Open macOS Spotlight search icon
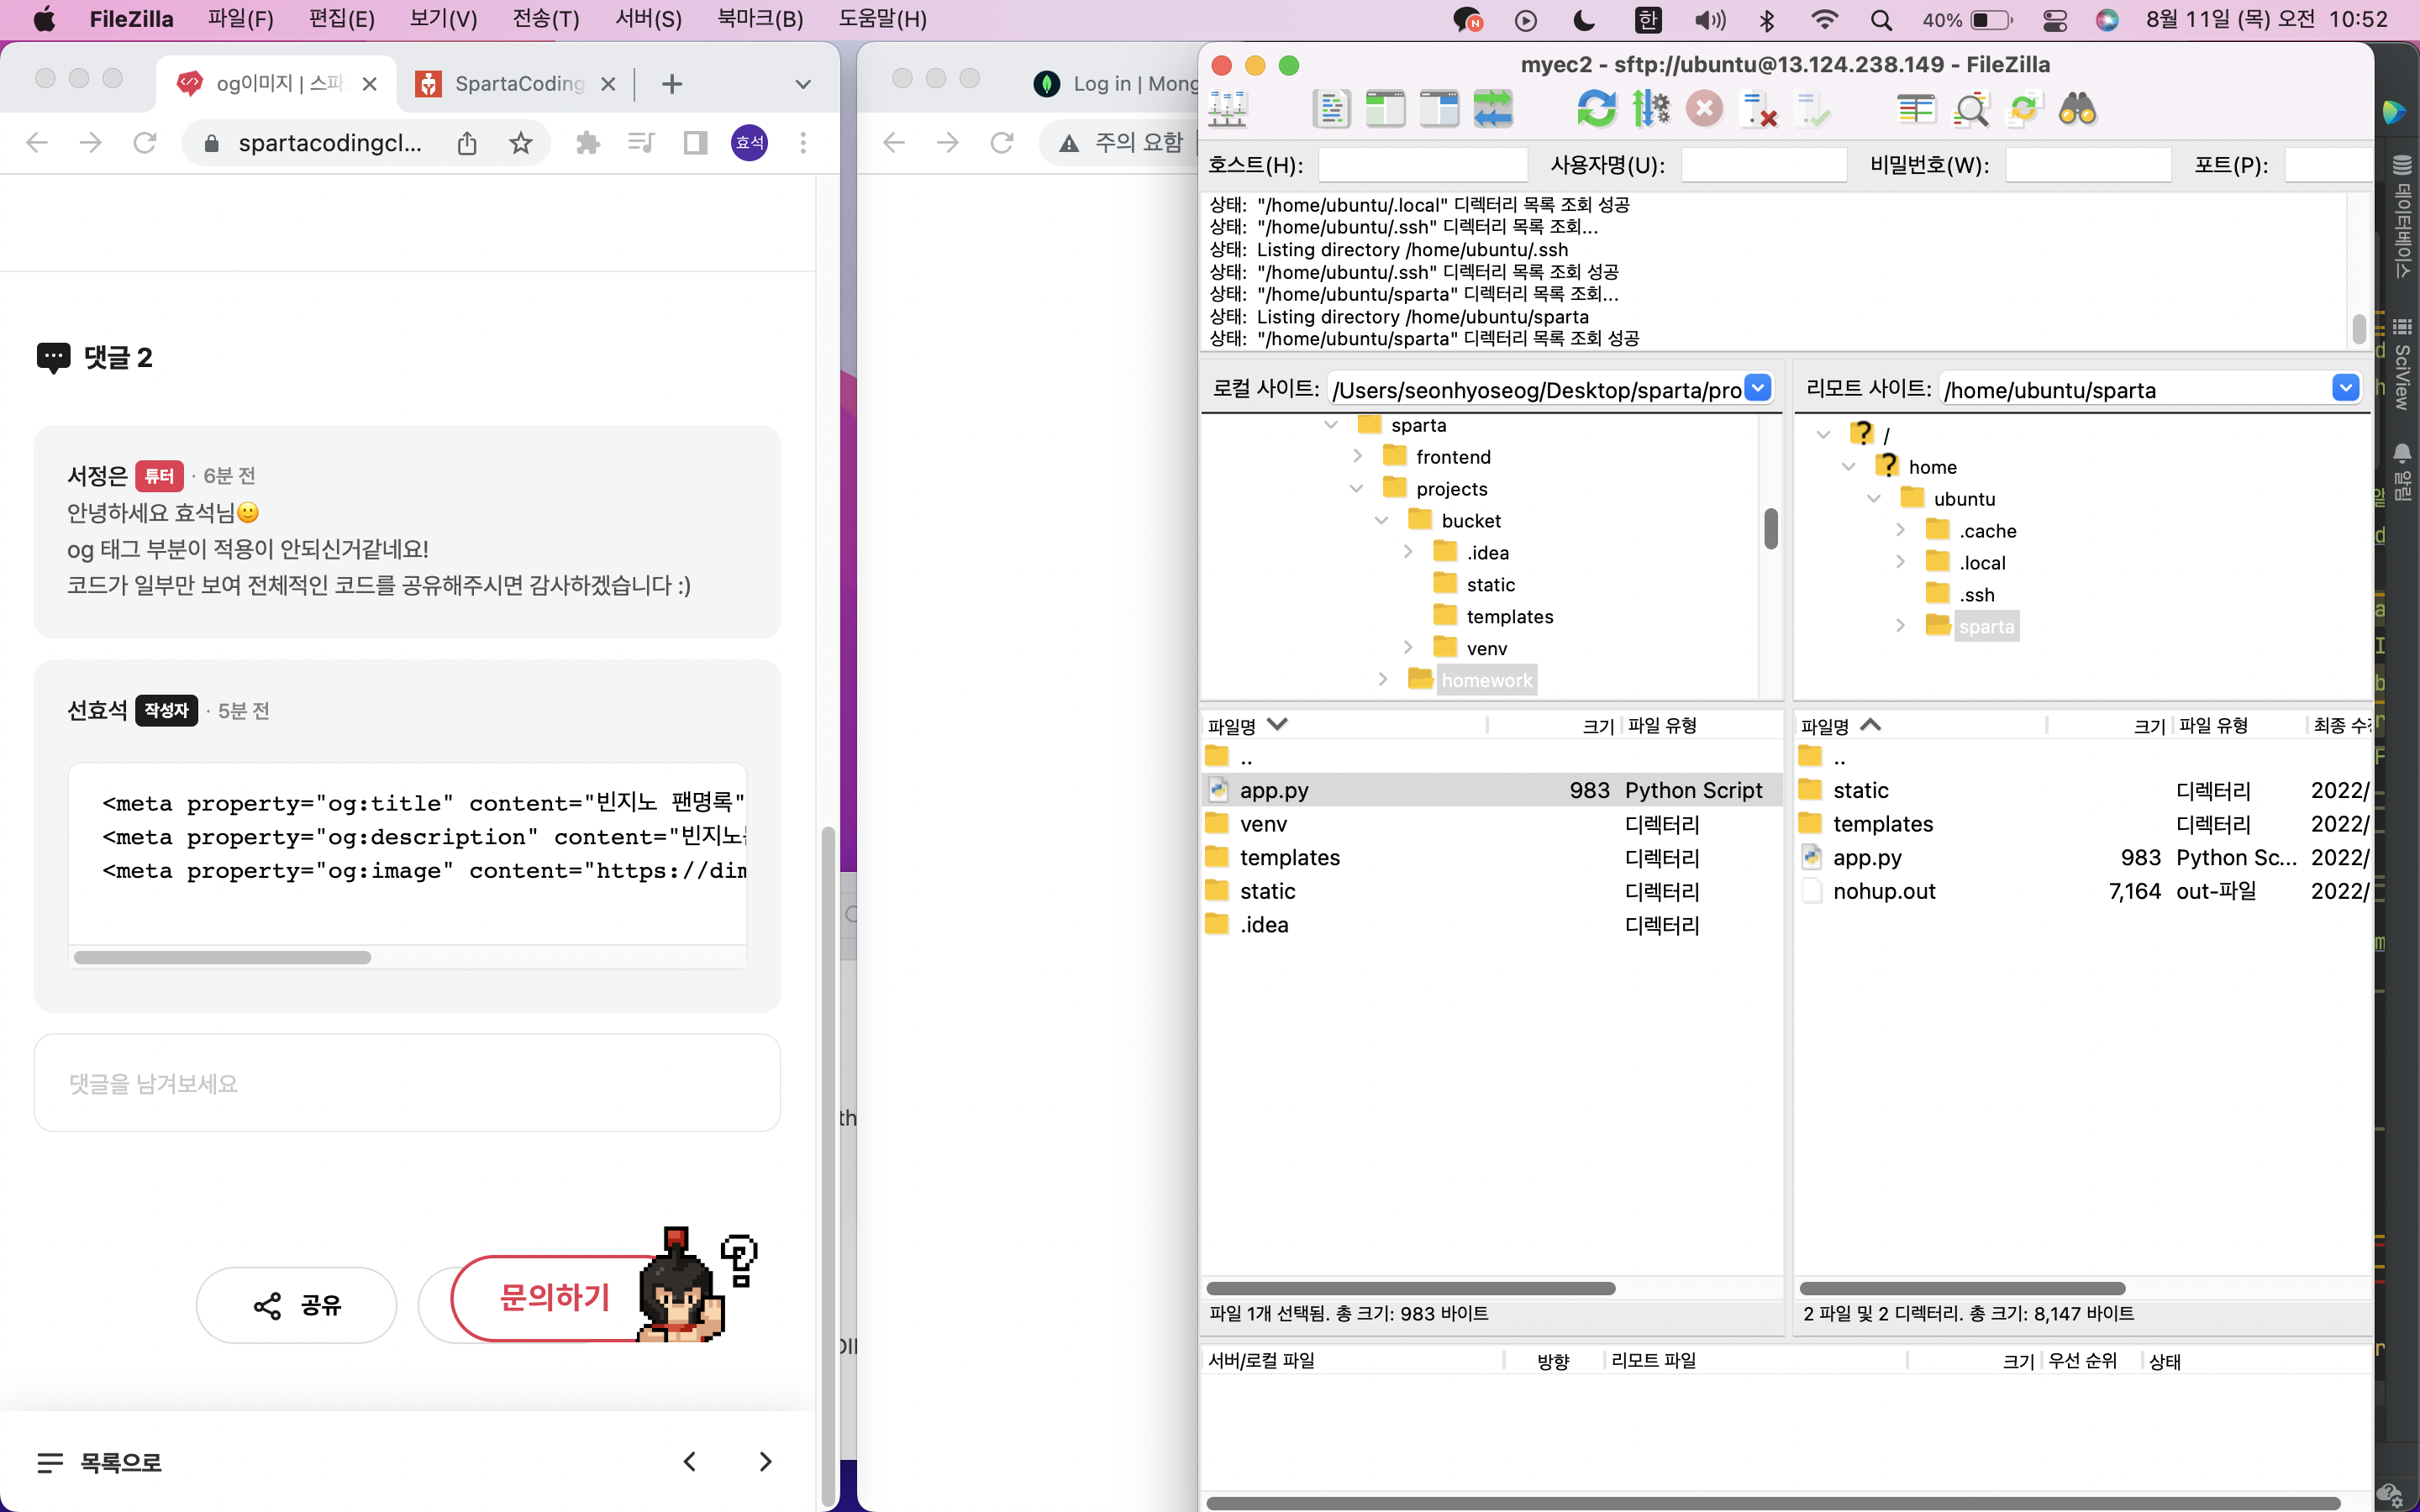 coord(1881,20)
